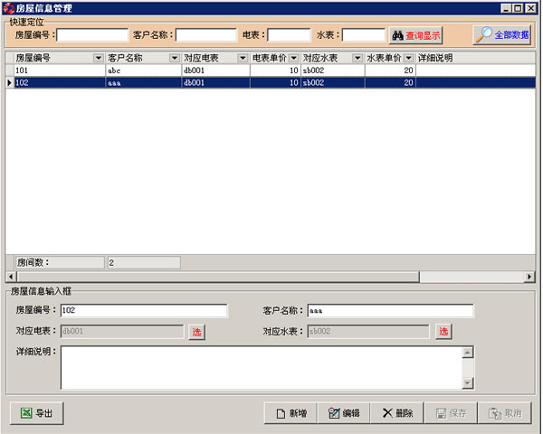Screen dimensions: 543x434
Task: Click the row indicator cell beside row 101
Action: click(10, 71)
